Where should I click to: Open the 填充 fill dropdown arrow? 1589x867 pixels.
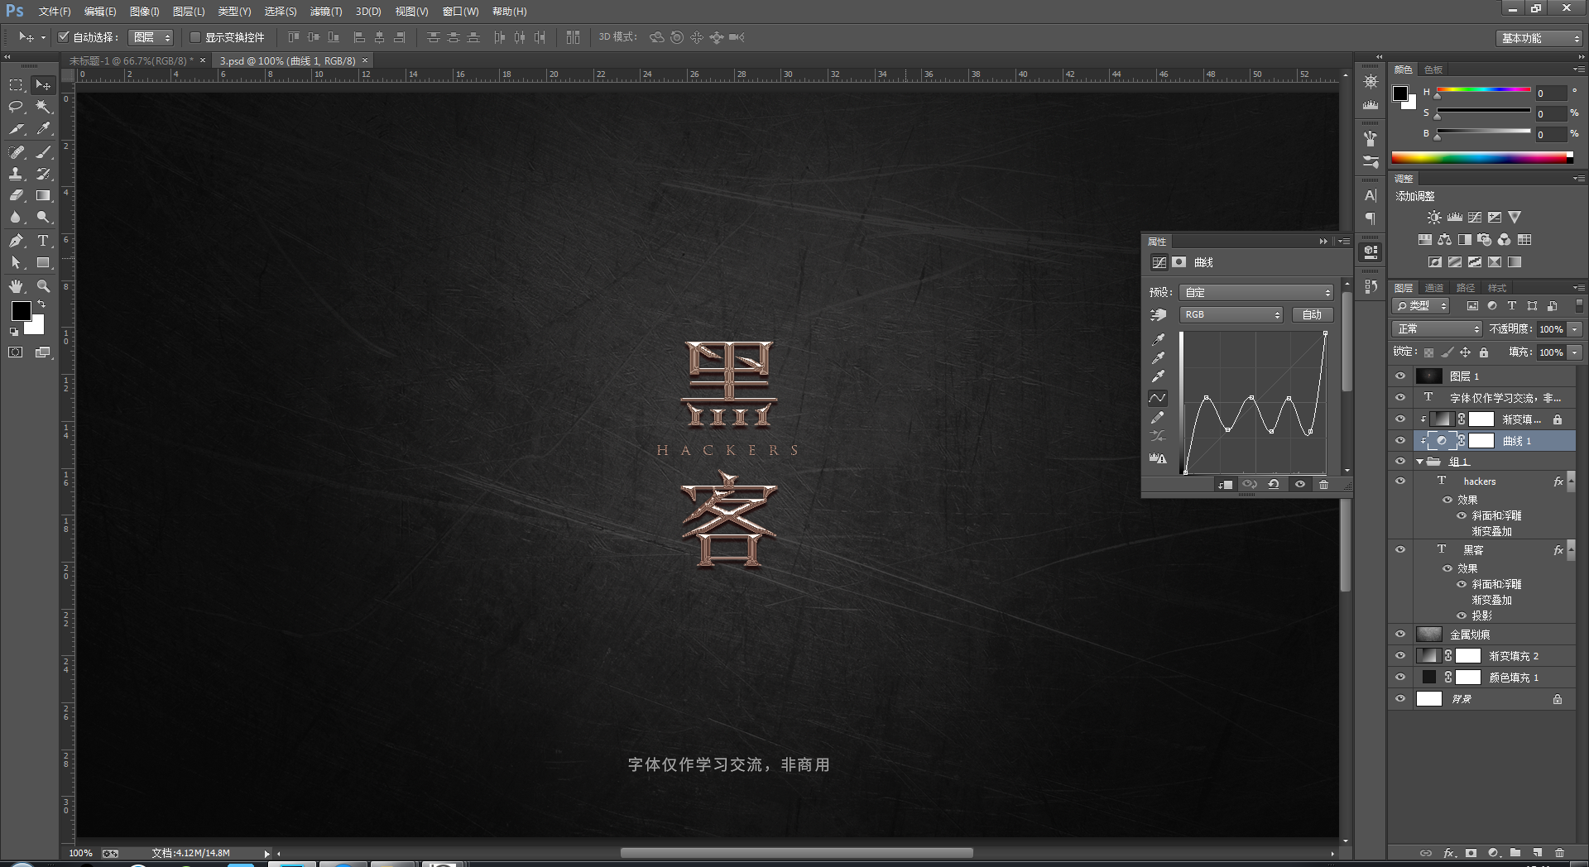(x=1575, y=352)
